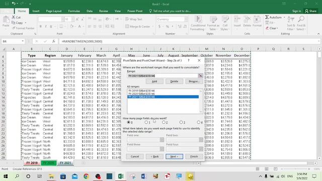322x181 pixels.
Task: Select 4 page fields radio button
Action: (198, 122)
